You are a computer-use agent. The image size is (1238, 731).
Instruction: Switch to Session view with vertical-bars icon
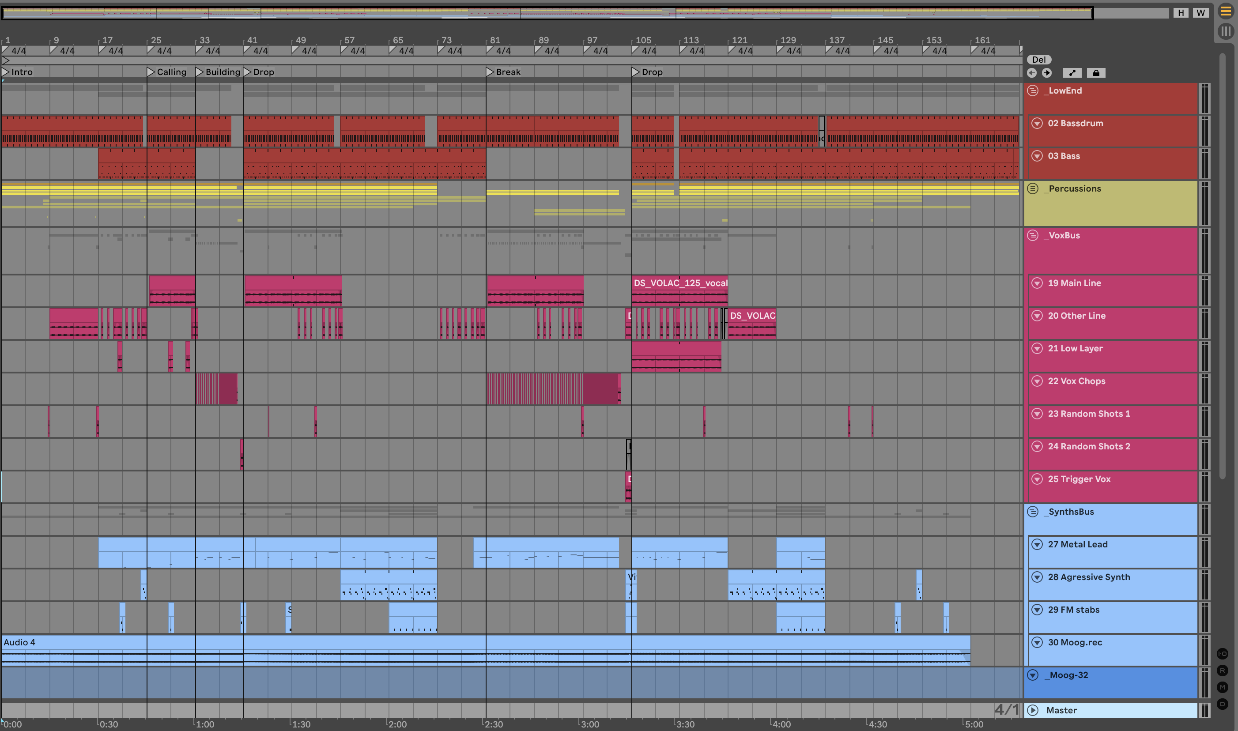(1226, 31)
